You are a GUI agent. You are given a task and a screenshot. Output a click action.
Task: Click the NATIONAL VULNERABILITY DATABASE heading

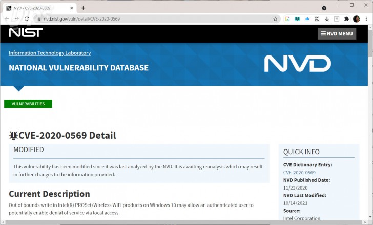pos(79,68)
